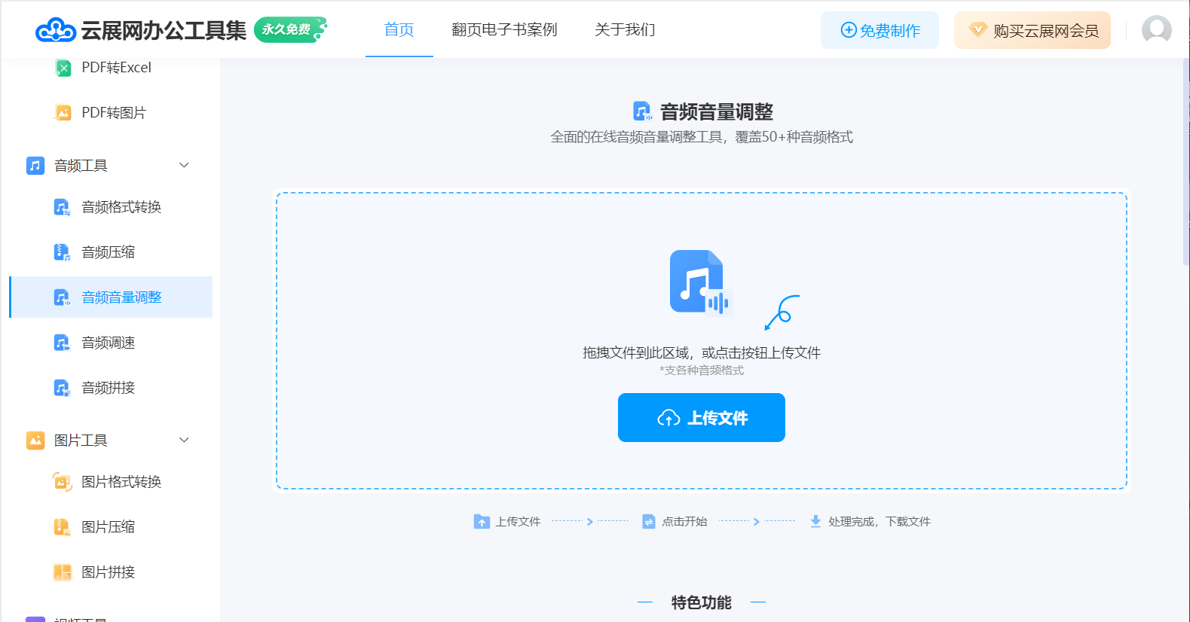Screen dimensions: 1190x622
Task: Open the 翻页电子书案例 menu item
Action: coord(504,29)
